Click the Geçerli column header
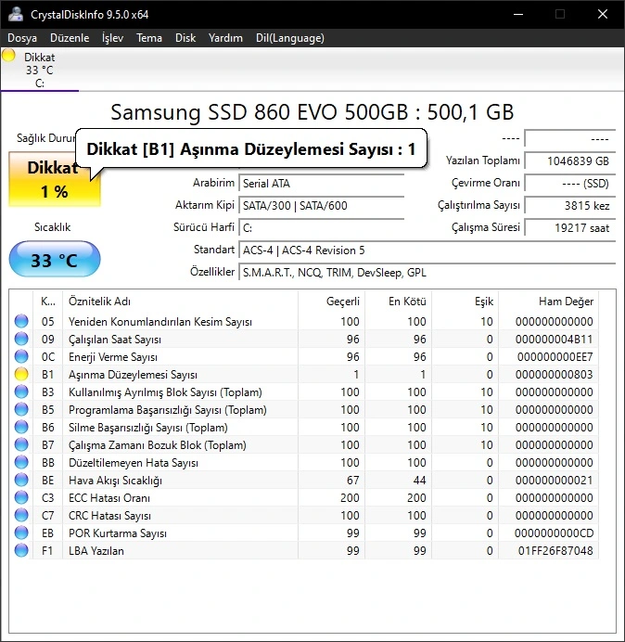The image size is (625, 642). [x=332, y=302]
